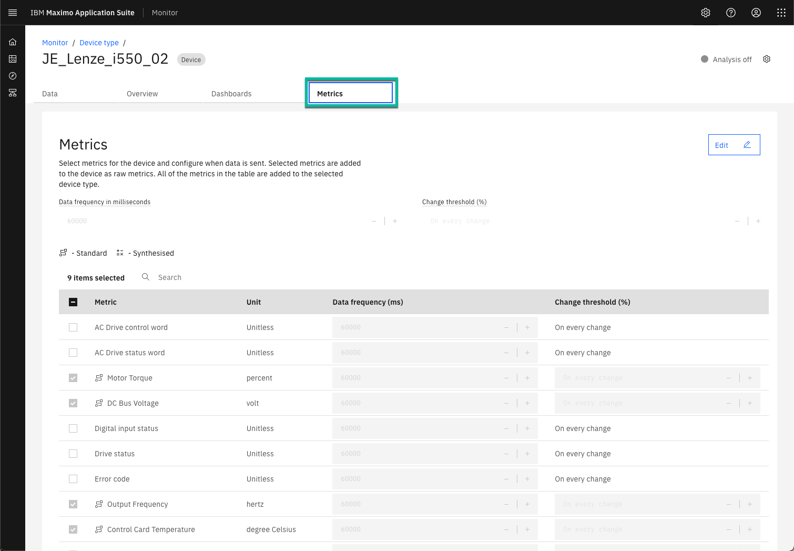794x551 pixels.
Task: Decrease global change threshold with minus
Action: 737,221
